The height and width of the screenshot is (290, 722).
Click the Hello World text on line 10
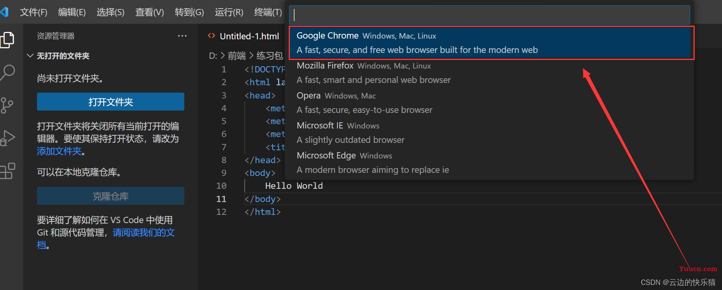click(294, 186)
